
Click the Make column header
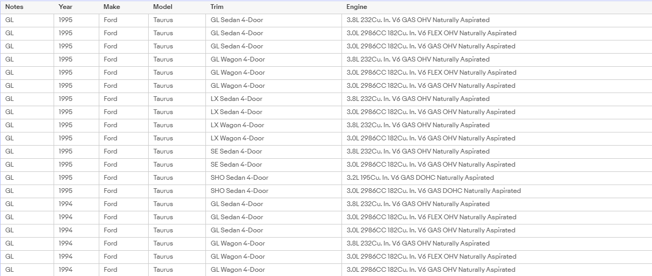coord(123,7)
